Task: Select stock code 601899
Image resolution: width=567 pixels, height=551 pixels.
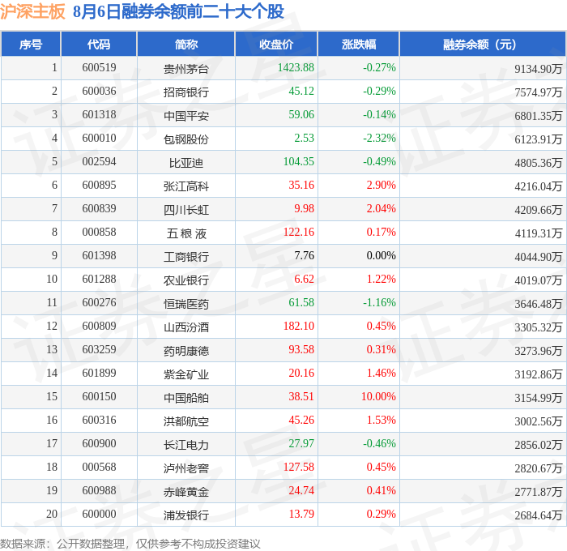Action: [x=99, y=374]
